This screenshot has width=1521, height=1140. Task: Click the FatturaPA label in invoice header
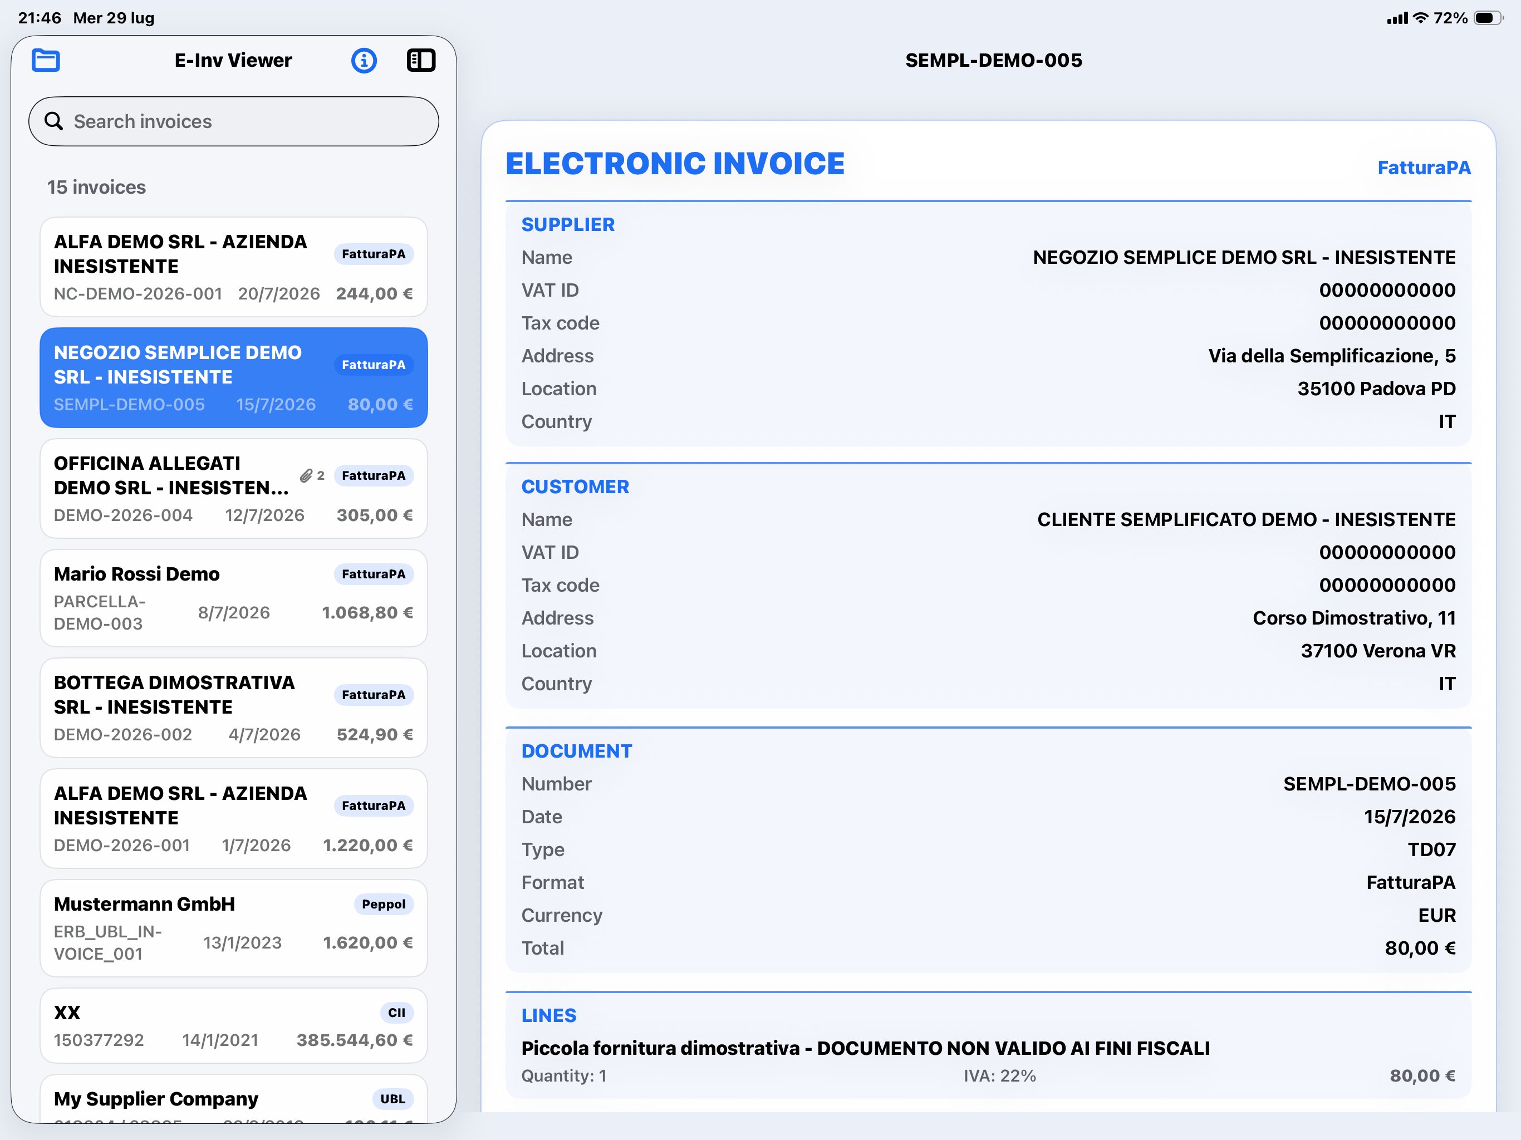(1424, 167)
